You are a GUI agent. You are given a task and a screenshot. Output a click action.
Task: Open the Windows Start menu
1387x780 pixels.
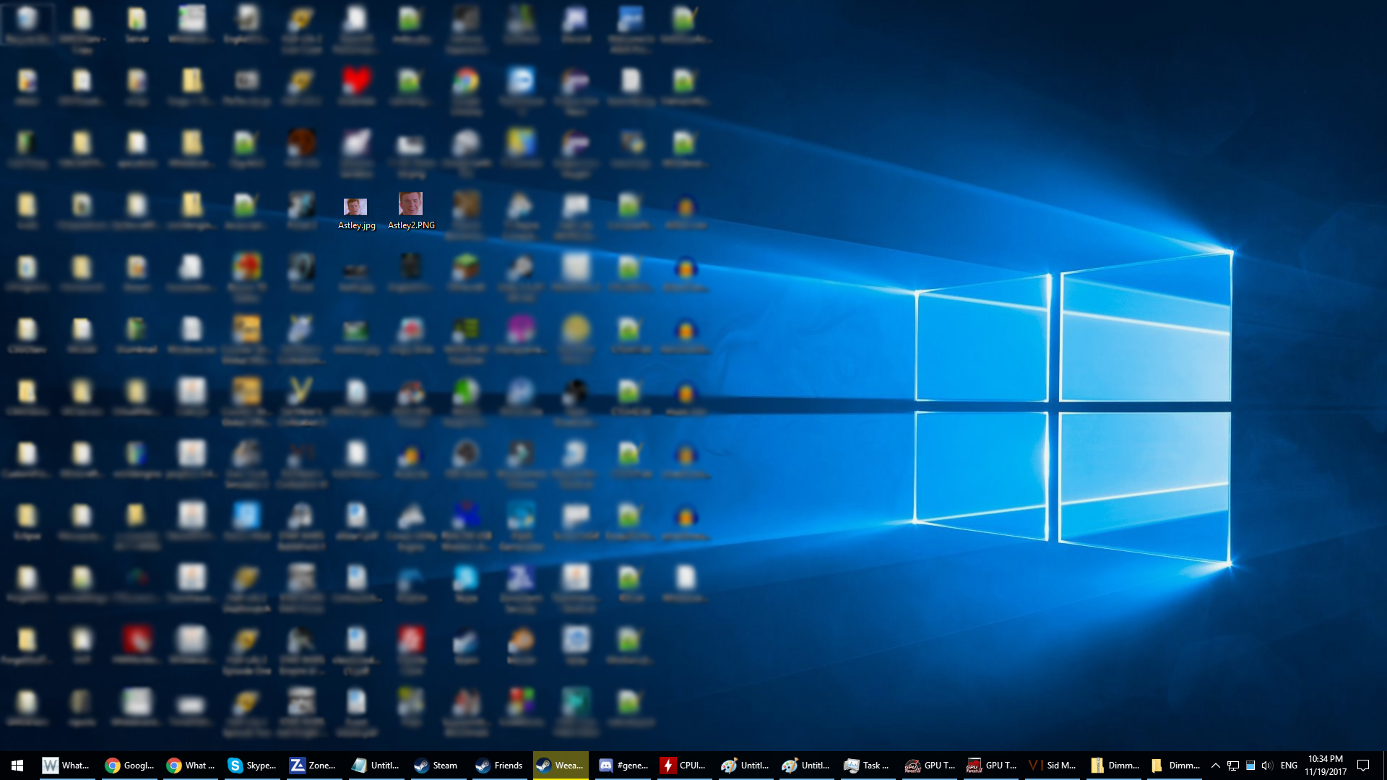(x=17, y=766)
